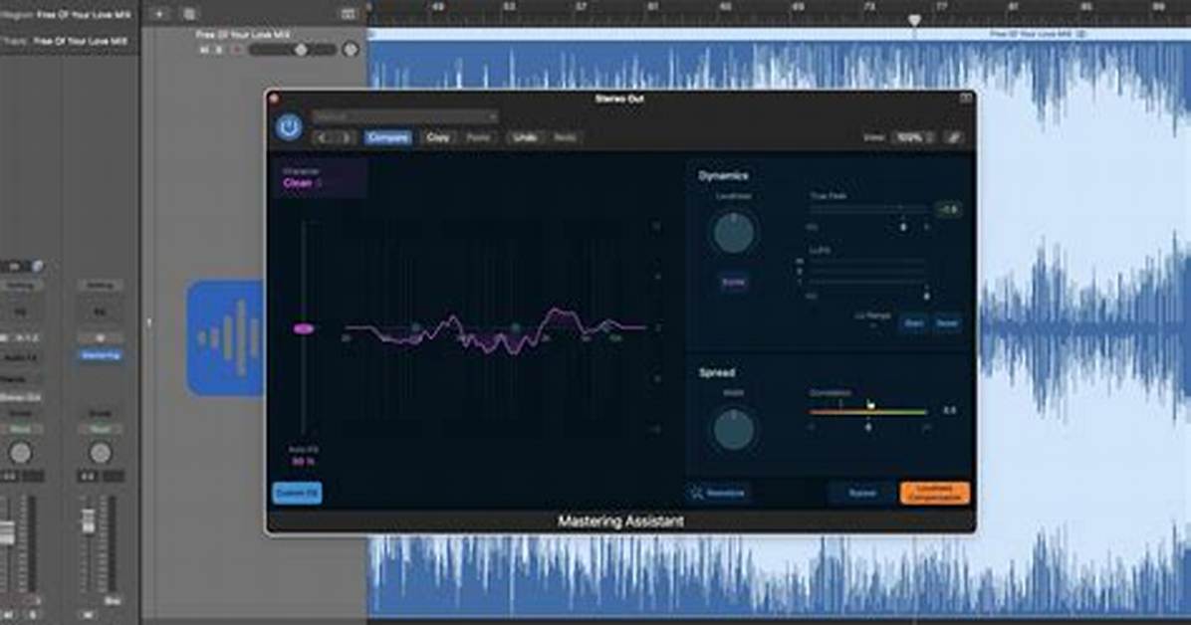Click the duplicate track icon next to plus
The height and width of the screenshot is (625, 1191).
189,14
